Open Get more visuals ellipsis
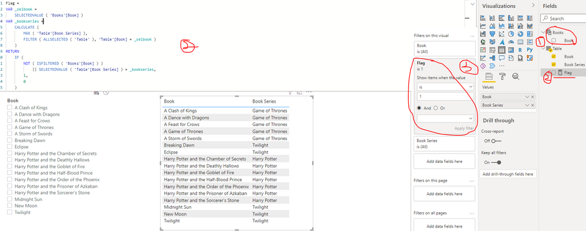The image size is (586, 231). (x=502, y=66)
